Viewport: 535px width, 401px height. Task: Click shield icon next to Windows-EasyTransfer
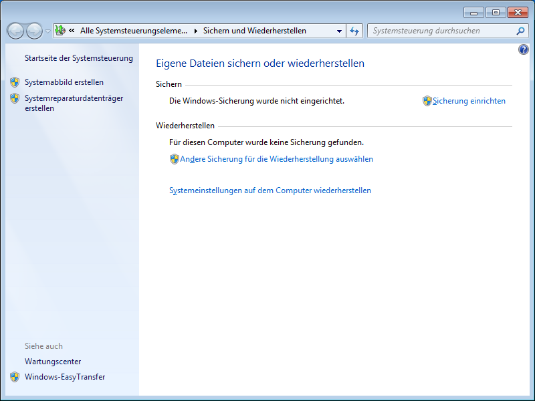coord(15,377)
